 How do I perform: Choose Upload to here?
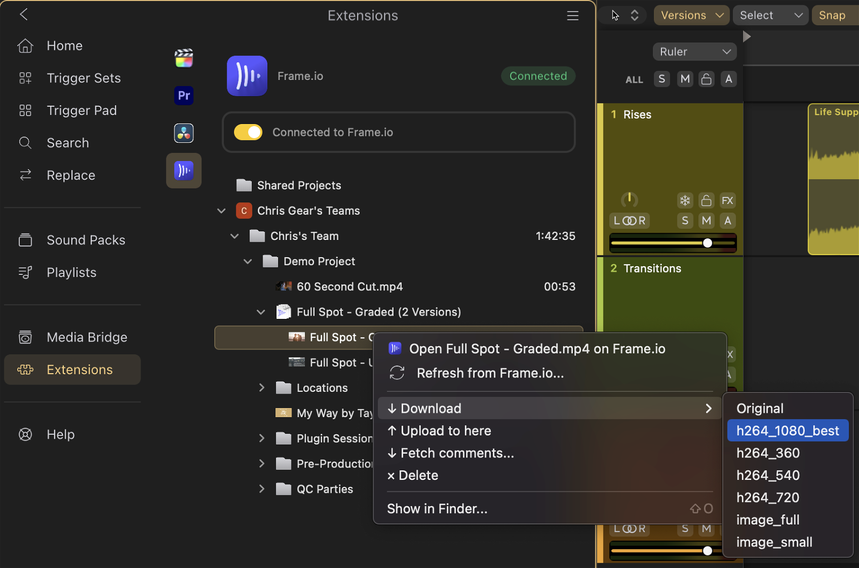coord(550,431)
